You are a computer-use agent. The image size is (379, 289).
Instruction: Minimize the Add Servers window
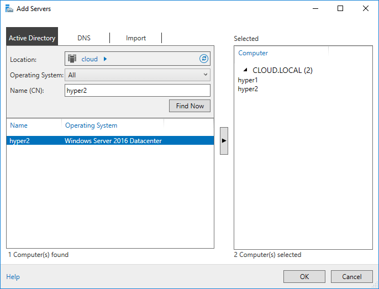coord(315,8)
